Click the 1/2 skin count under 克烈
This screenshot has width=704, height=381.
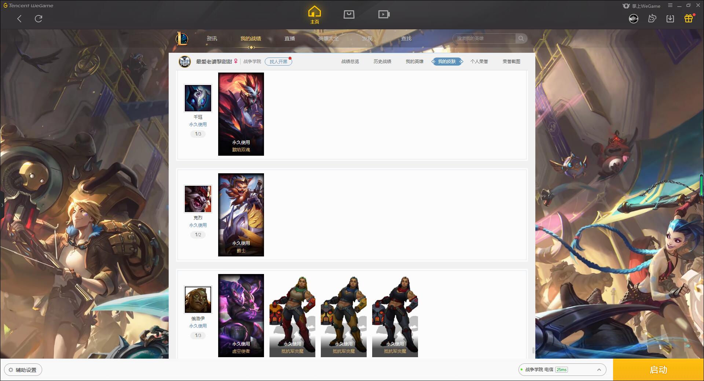pyautogui.click(x=198, y=235)
